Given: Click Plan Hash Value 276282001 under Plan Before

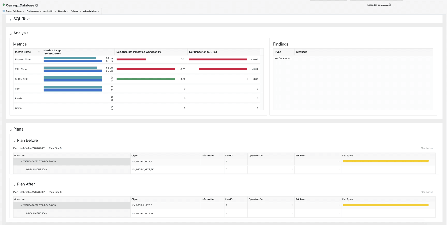Looking at the screenshot, I should click(x=29, y=148).
